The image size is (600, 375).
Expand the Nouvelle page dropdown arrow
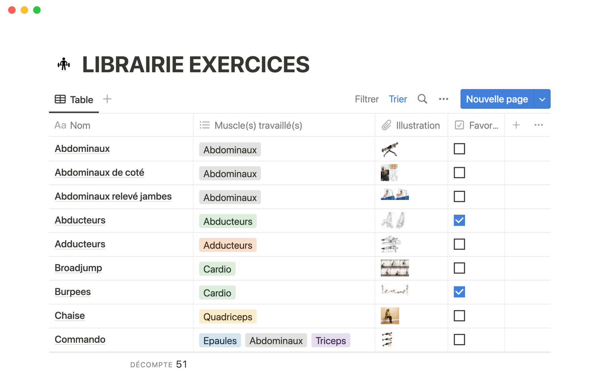pyautogui.click(x=542, y=99)
